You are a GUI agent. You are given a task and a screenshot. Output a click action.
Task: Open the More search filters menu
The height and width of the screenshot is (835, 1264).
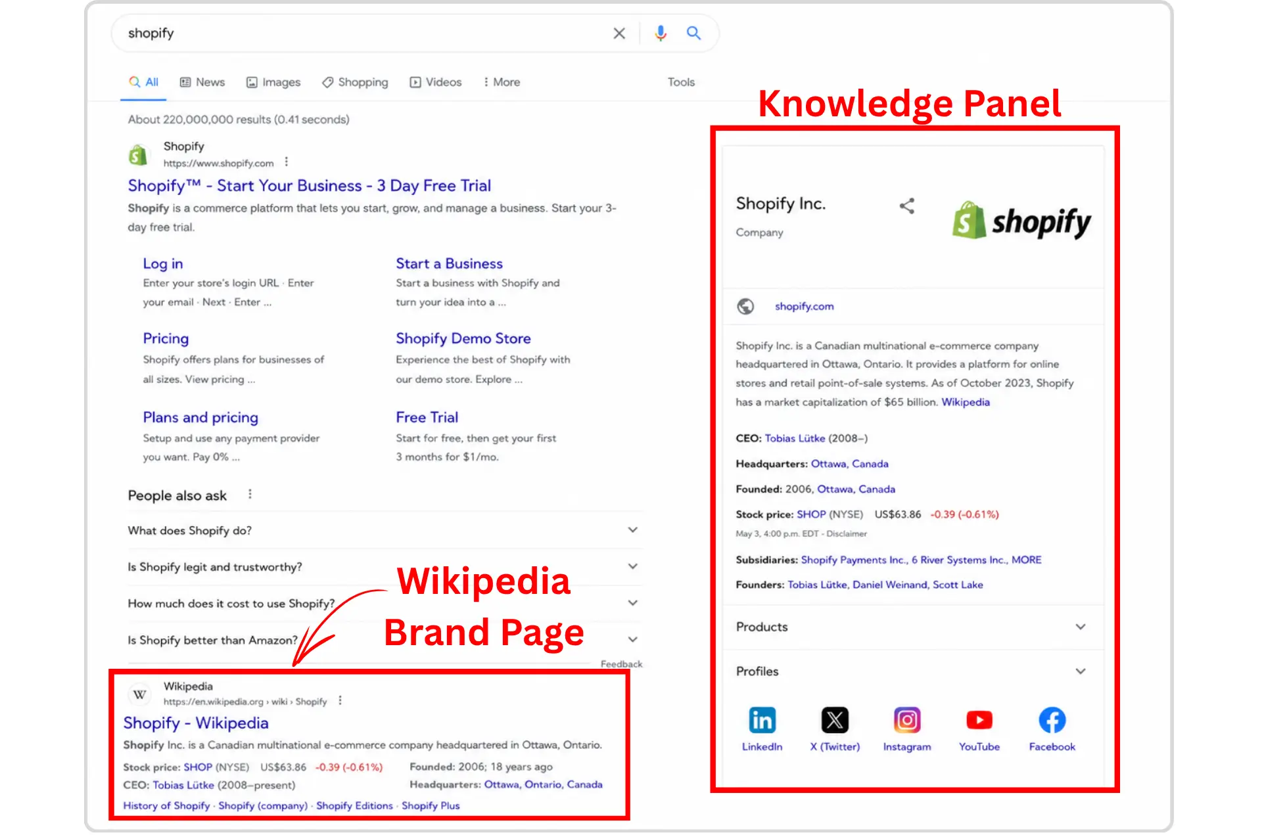coord(502,82)
